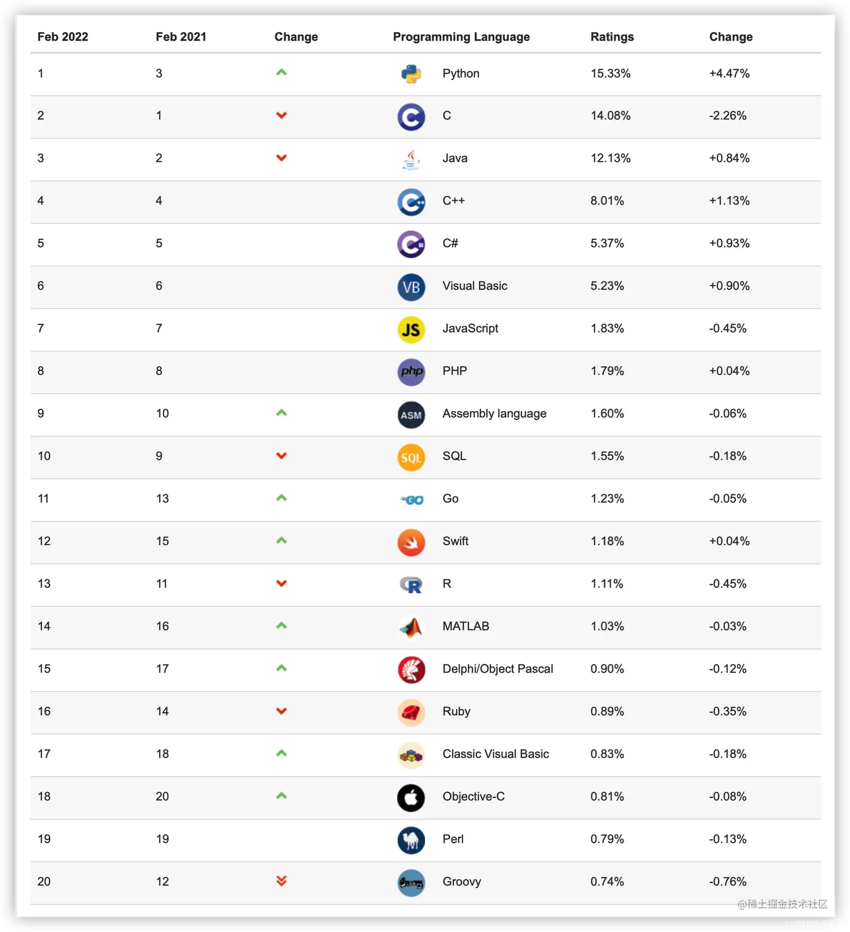Click the Classic Visual Basic language name

495,754
